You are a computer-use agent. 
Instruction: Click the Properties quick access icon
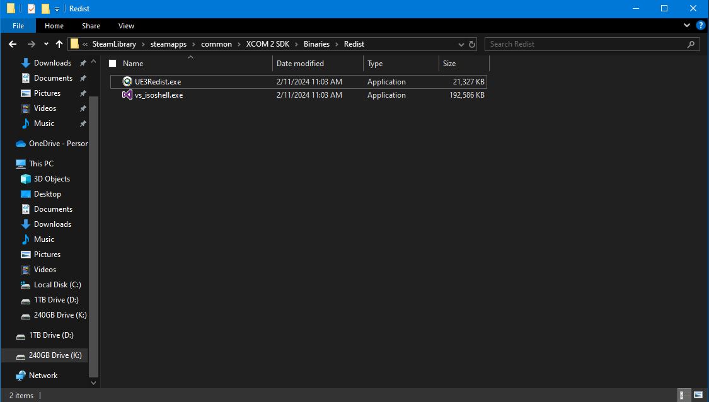(x=32, y=9)
